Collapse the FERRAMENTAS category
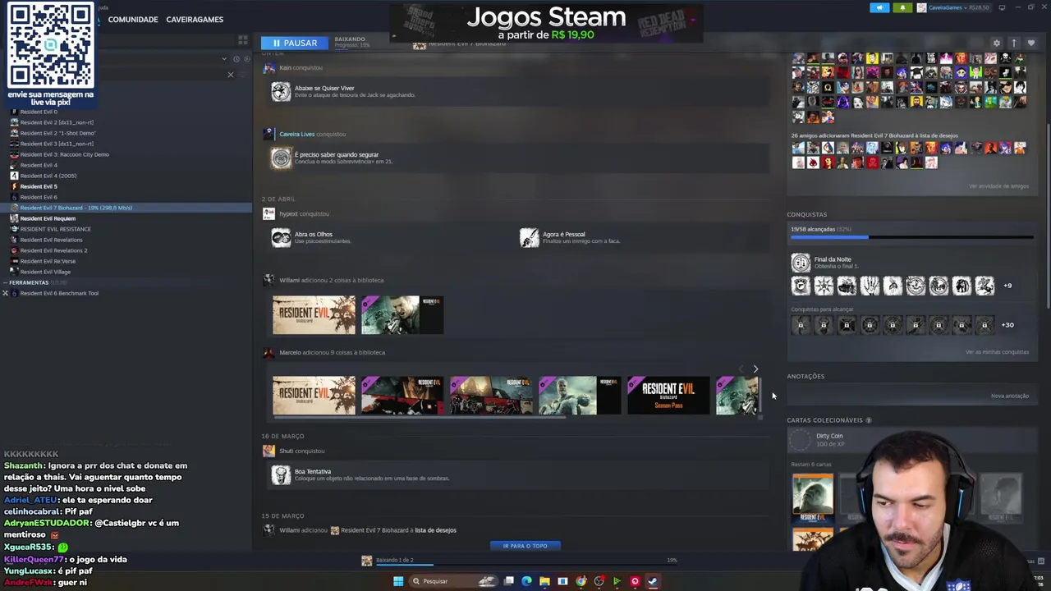The image size is (1051, 591). (x=6, y=282)
